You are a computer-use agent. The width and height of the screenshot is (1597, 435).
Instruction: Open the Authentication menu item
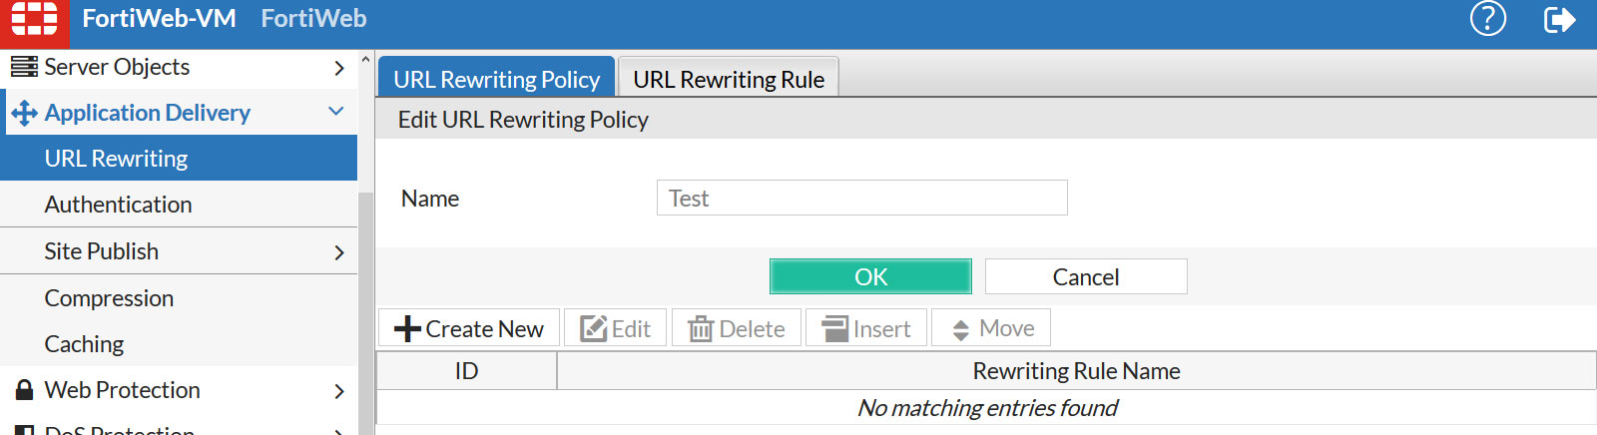pos(179,204)
